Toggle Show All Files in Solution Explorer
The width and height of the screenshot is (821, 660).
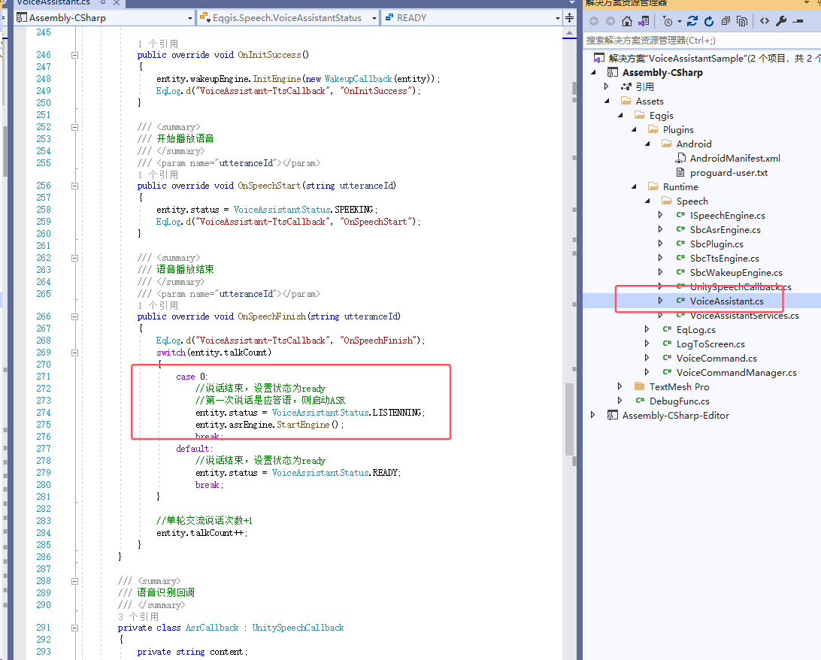[742, 21]
